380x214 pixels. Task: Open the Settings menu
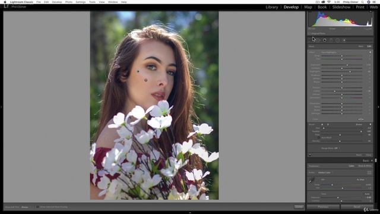point(81,2)
